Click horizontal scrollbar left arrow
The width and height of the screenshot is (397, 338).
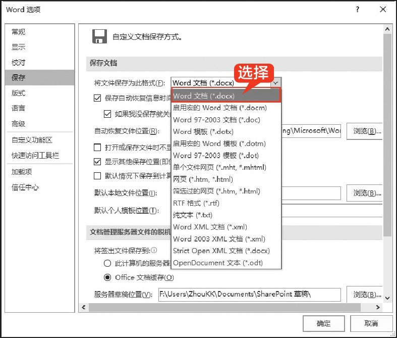84,307
